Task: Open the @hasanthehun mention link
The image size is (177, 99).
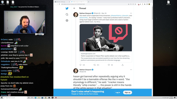Action: click(x=116, y=16)
